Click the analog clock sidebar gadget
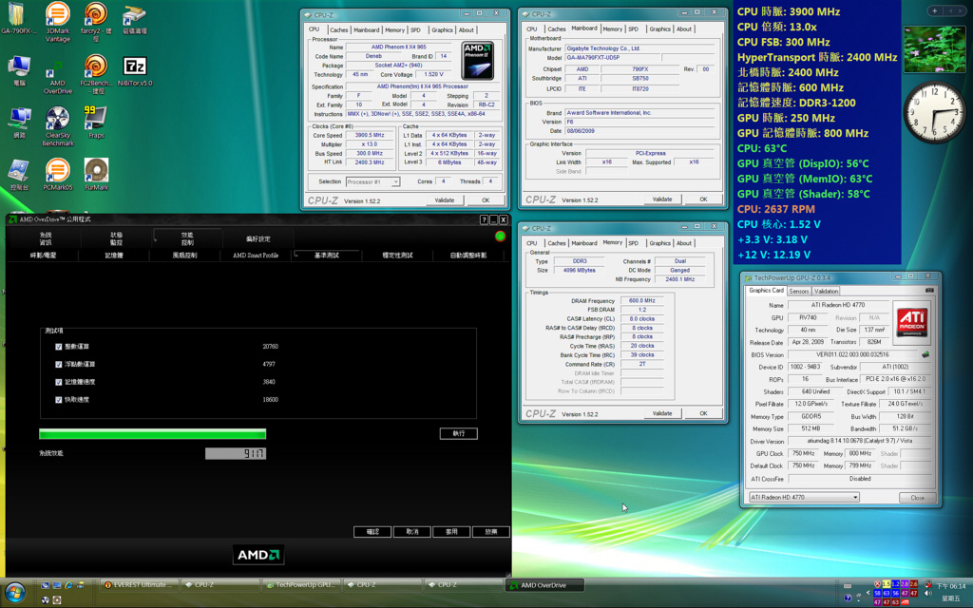 [x=934, y=112]
